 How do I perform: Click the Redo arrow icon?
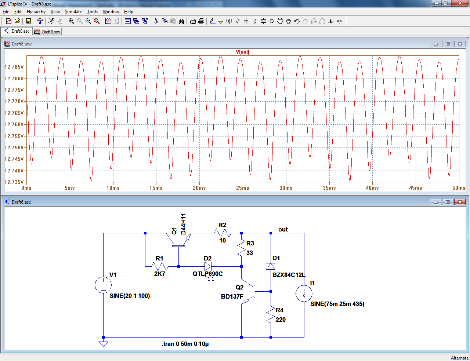305,21
